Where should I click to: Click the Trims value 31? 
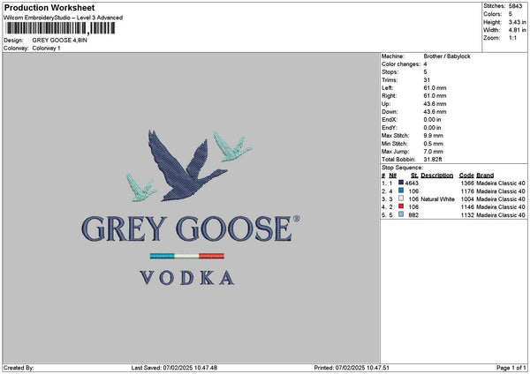click(x=427, y=80)
